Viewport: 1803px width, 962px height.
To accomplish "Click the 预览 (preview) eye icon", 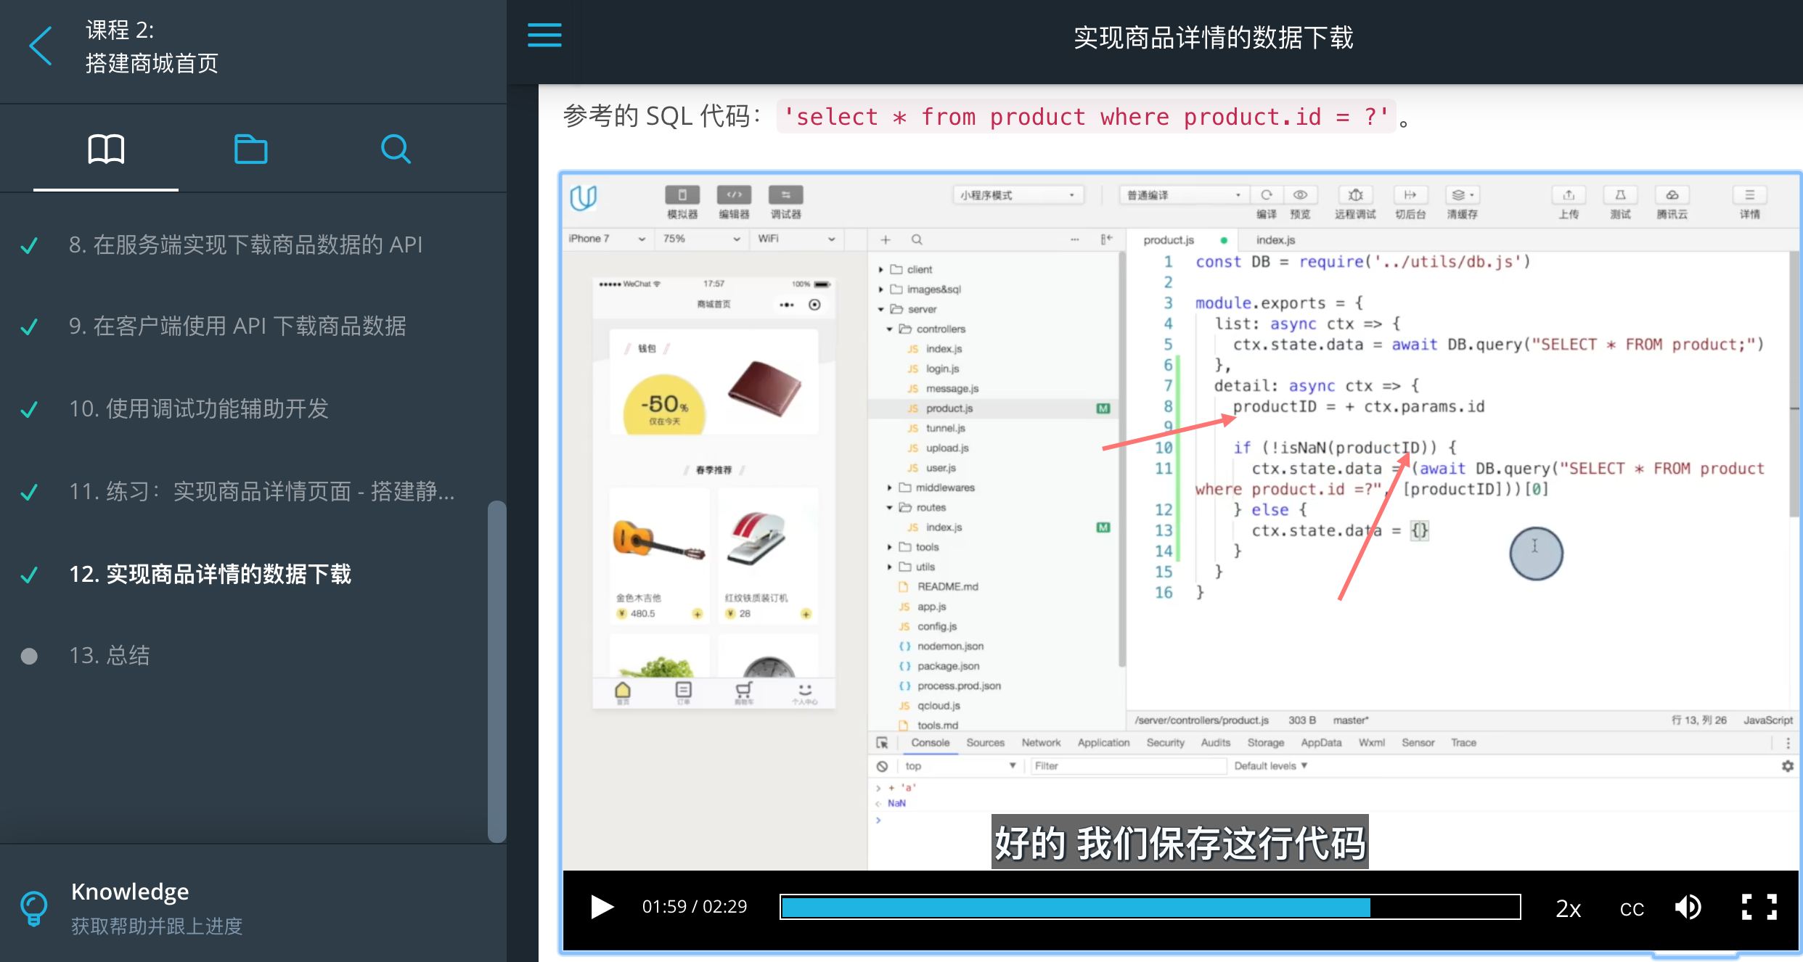I will point(1300,194).
